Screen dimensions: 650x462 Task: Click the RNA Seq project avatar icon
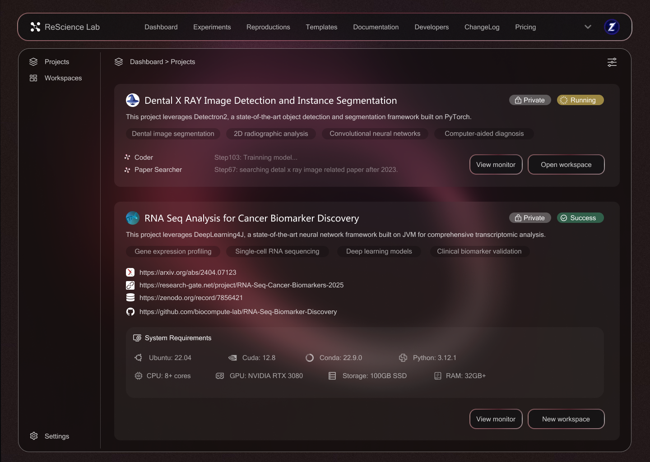(x=133, y=218)
